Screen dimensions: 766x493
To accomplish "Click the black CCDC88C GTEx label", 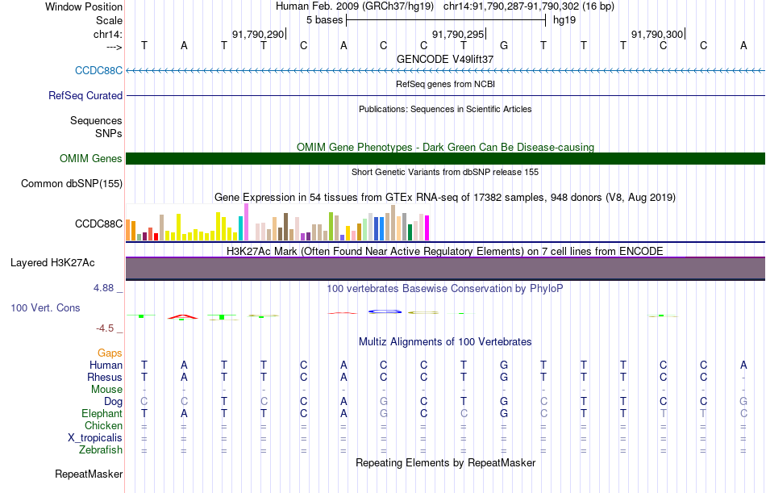I will coord(98,224).
